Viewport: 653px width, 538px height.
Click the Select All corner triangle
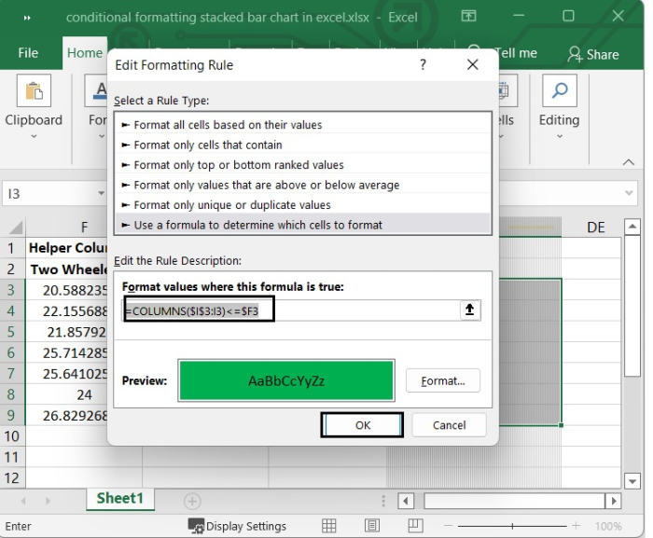pos(16,228)
